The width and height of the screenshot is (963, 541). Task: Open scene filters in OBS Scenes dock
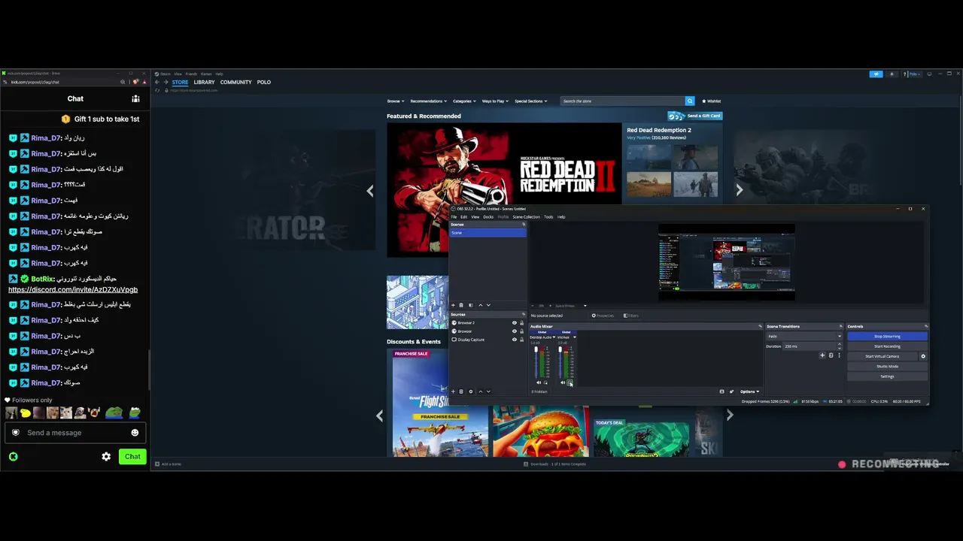pos(470,305)
